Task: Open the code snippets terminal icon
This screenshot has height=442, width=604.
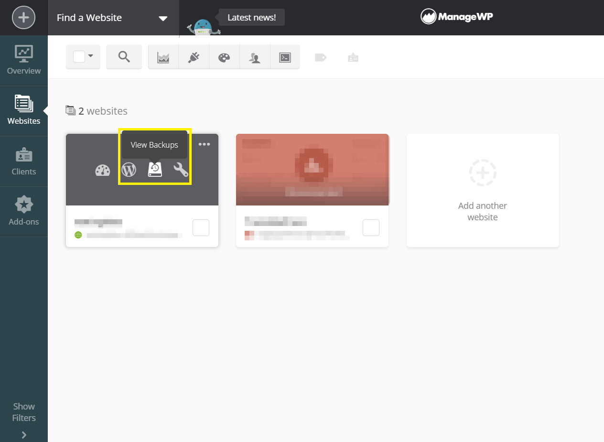Action: pos(285,57)
